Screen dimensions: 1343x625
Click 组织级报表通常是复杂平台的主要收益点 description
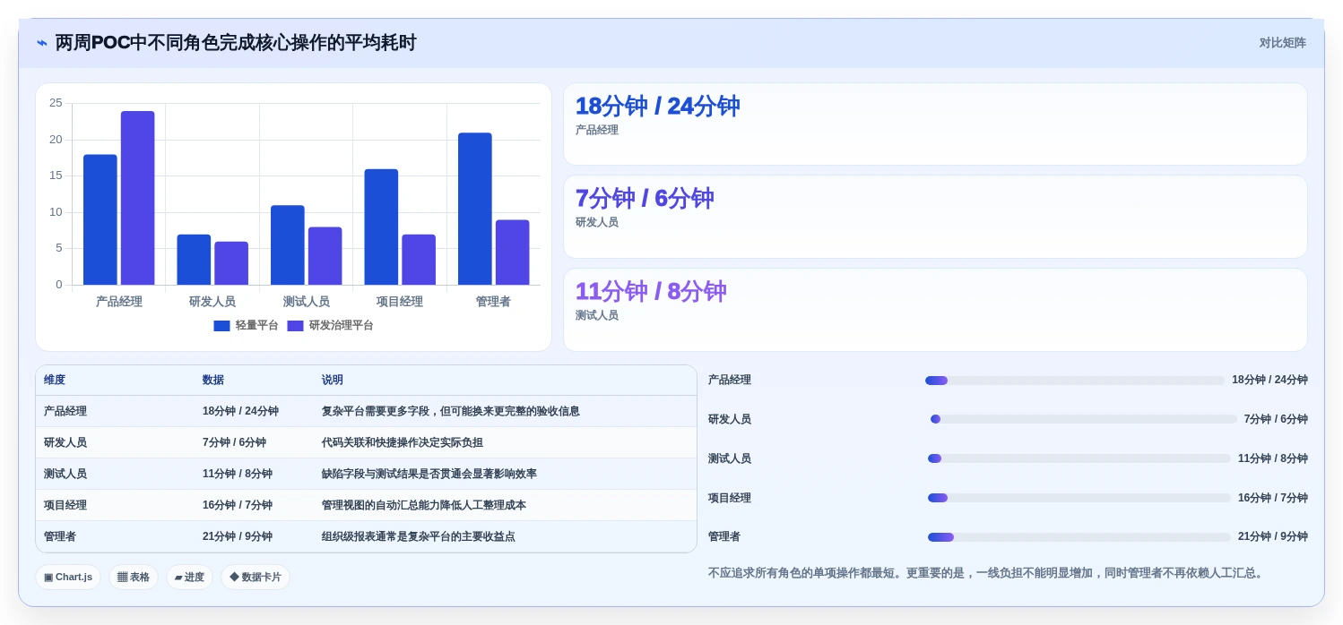tap(419, 536)
